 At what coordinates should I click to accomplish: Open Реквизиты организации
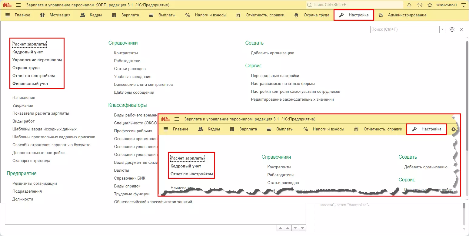pyautogui.click(x=35, y=184)
